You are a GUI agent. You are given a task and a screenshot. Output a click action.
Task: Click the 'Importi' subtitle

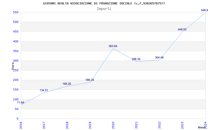tap(104, 9)
